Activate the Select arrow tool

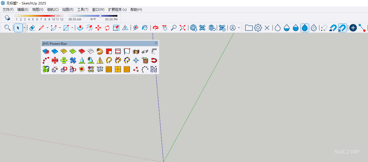[x=18, y=28]
